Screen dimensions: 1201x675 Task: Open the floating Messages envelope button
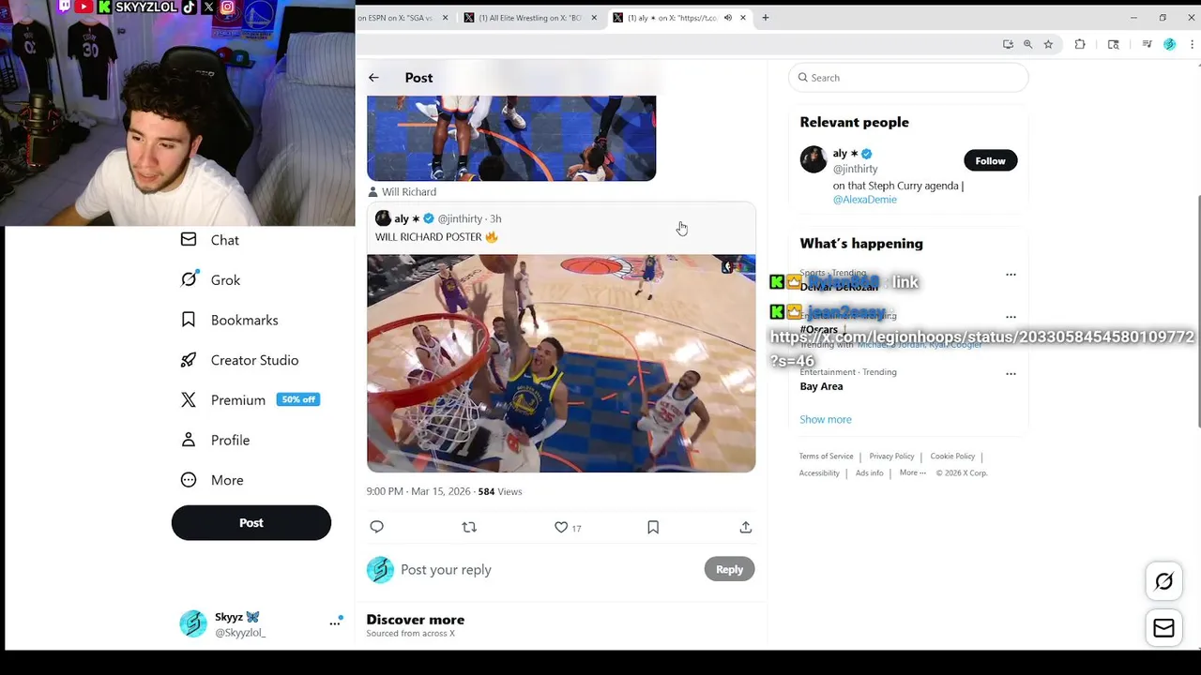[x=1163, y=628]
